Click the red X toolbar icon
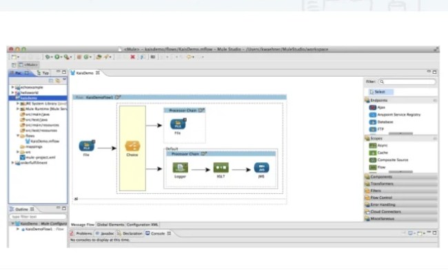448x276 pixels. [x=132, y=57]
